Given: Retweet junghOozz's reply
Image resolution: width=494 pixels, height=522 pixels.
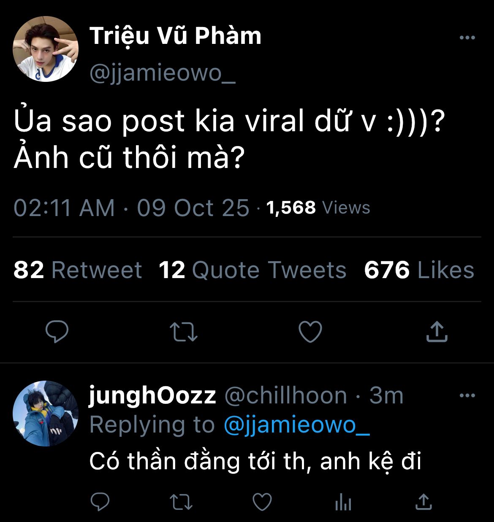Looking at the screenshot, I should tap(181, 502).
